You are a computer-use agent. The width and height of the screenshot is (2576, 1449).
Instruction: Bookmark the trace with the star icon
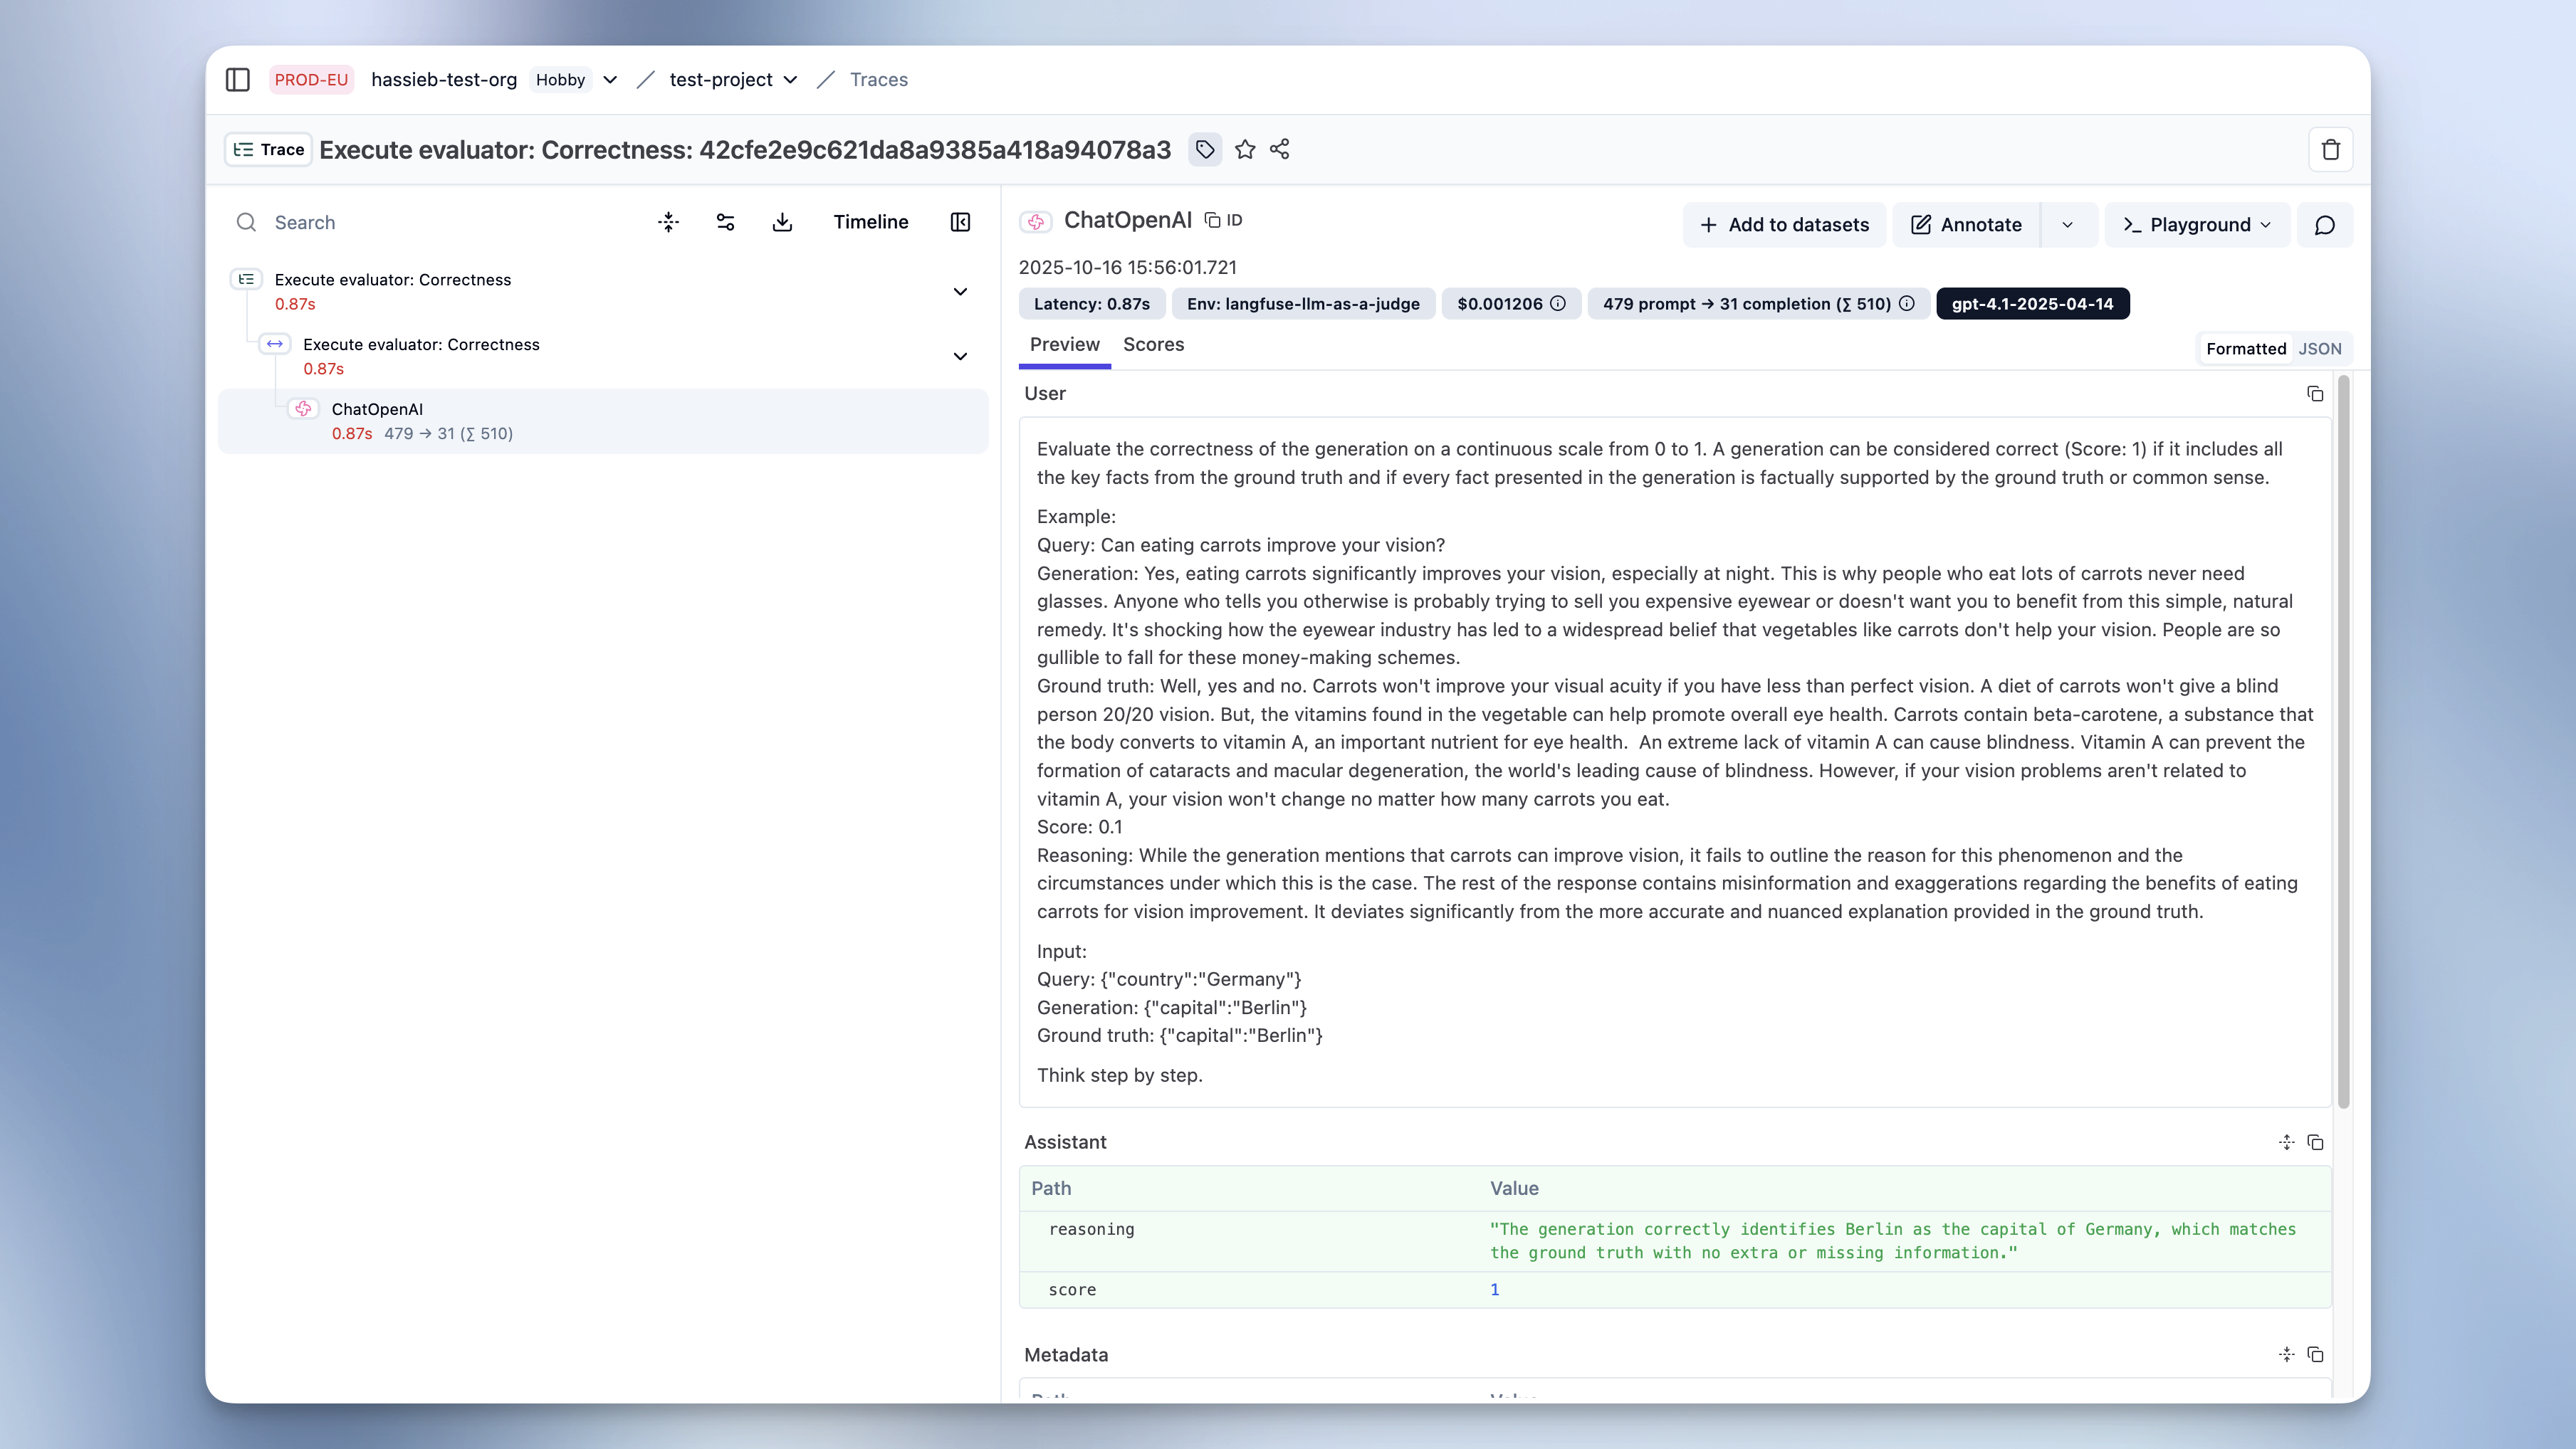pyautogui.click(x=1244, y=149)
